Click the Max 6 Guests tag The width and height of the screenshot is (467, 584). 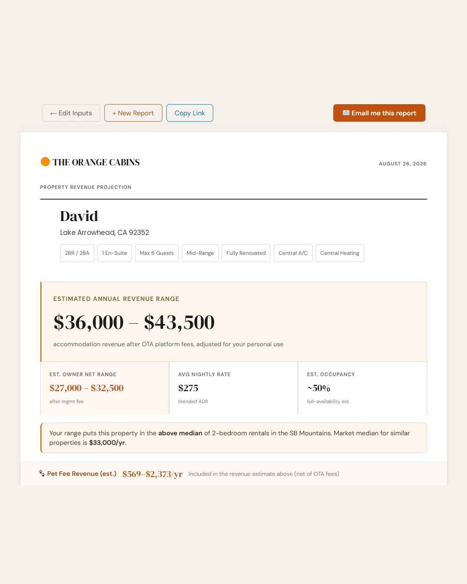[x=157, y=253]
